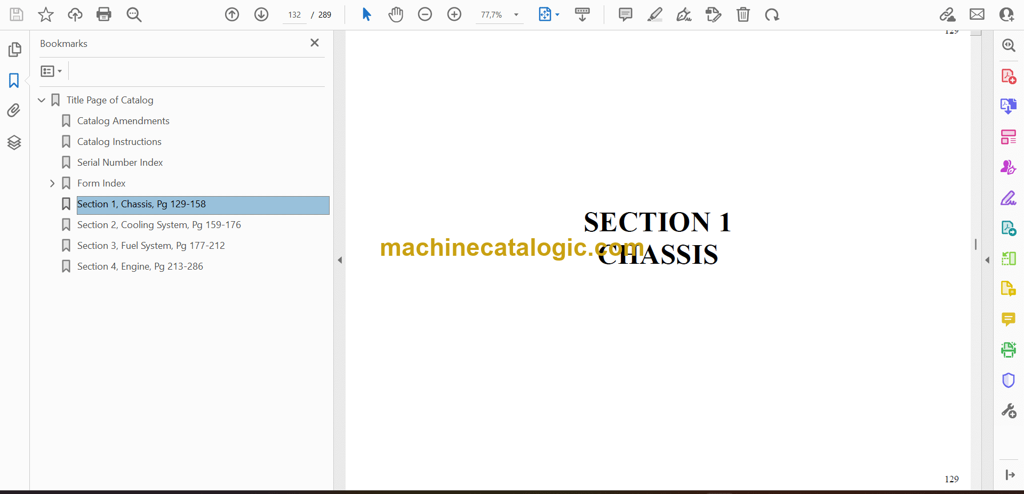Select the Form Index bookmark
Image resolution: width=1024 pixels, height=494 pixels.
[101, 183]
